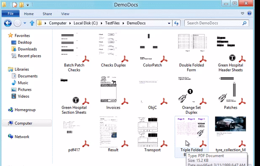The width and height of the screenshot is (260, 166).
Task: Open the Music library
Action: click(x=23, y=83)
